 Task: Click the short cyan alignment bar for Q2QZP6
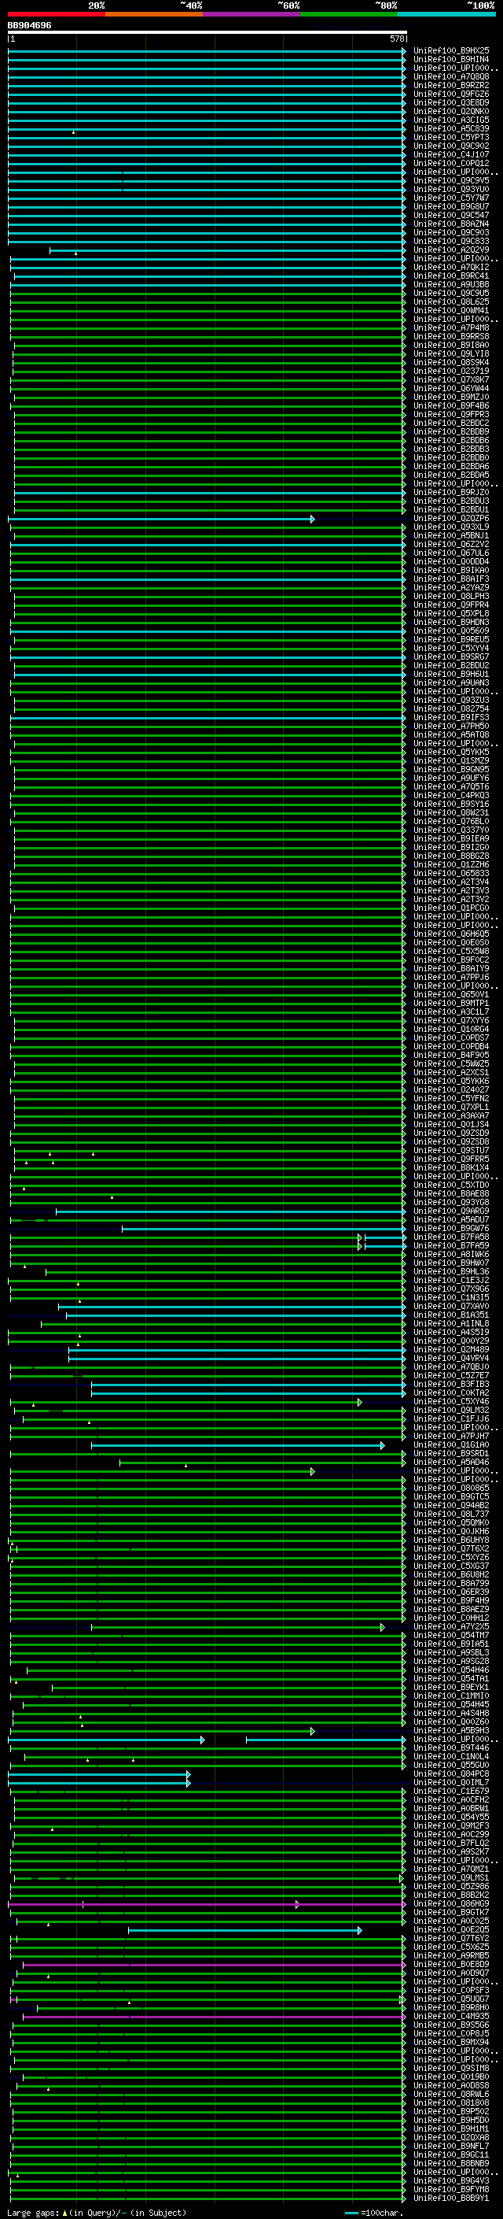tap(162, 519)
